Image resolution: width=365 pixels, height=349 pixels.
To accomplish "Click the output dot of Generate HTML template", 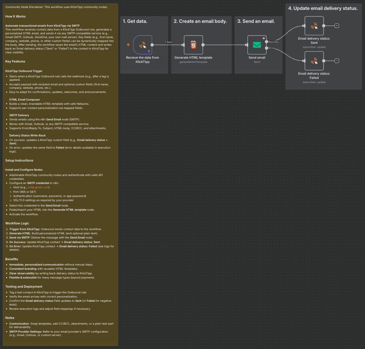I will (x=203, y=45).
